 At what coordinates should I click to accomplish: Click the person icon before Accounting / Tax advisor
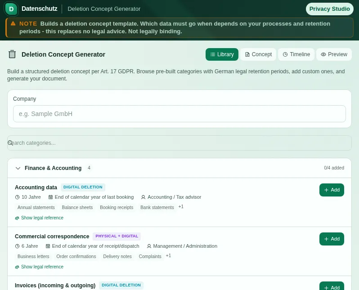click(x=144, y=197)
